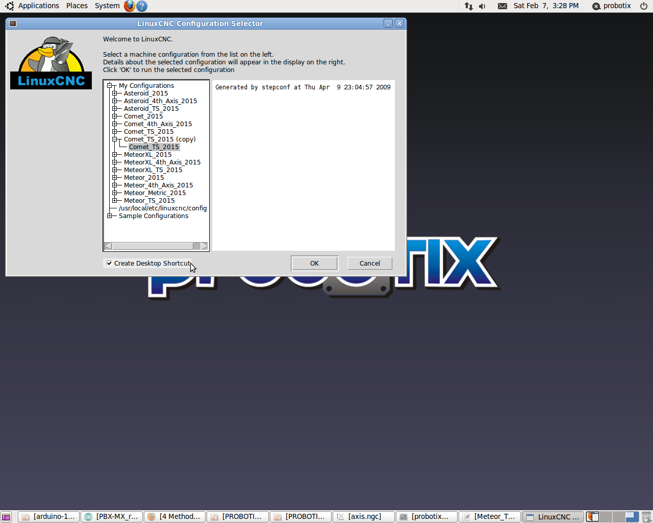Open the Applications menu
This screenshot has width=653, height=523.
pyautogui.click(x=38, y=6)
